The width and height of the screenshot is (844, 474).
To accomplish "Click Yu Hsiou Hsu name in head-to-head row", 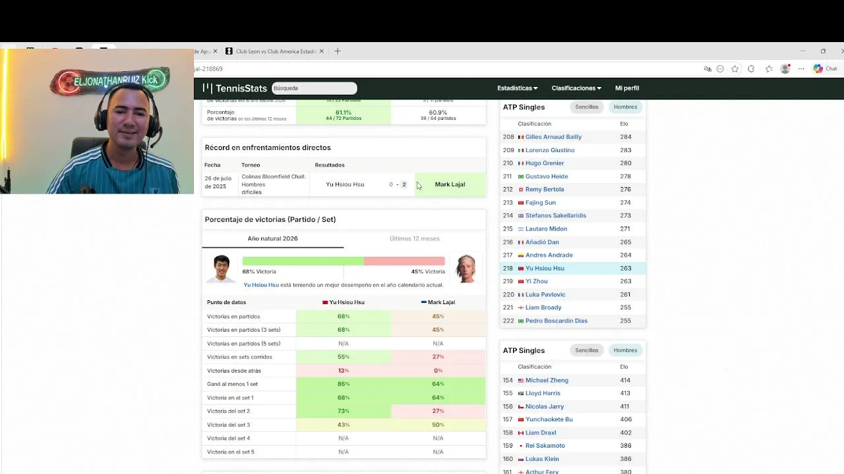I will point(345,184).
